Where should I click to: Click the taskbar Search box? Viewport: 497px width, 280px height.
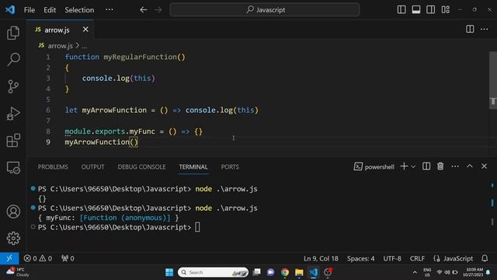click(213, 272)
